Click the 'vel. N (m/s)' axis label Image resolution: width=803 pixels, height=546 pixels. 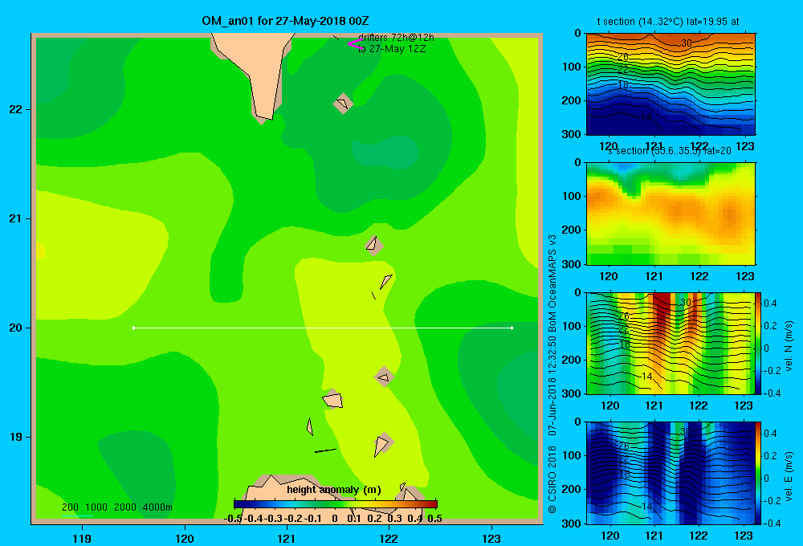pyautogui.click(x=789, y=345)
